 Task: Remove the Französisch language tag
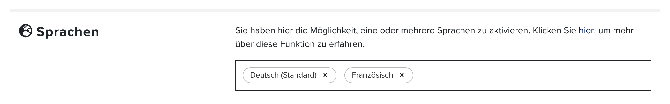pyautogui.click(x=402, y=75)
